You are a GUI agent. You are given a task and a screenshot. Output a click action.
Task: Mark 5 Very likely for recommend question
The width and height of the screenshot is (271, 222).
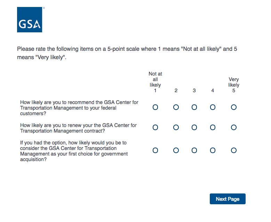[x=234, y=107]
